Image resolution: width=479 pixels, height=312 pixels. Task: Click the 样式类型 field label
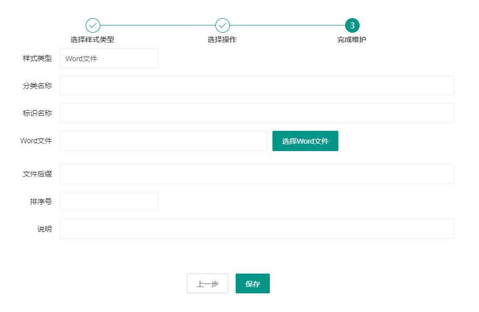coord(37,58)
